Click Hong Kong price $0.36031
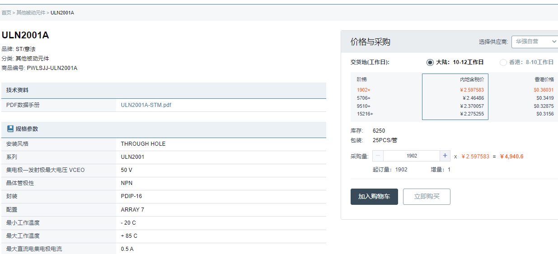 click(544, 90)
